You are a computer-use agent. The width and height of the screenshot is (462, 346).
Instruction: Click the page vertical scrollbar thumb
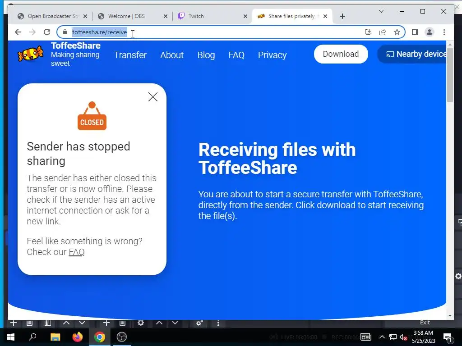450,75
